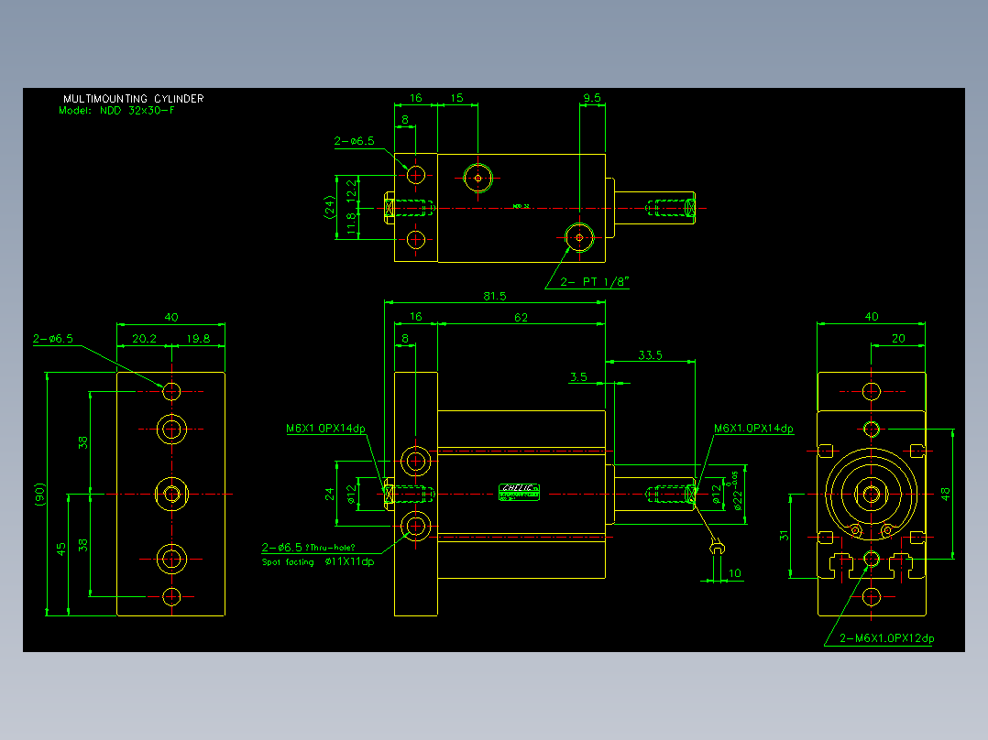Viewport: 988px width, 740px height.
Task: Select the 48 dimension in end view
Action: [x=945, y=495]
